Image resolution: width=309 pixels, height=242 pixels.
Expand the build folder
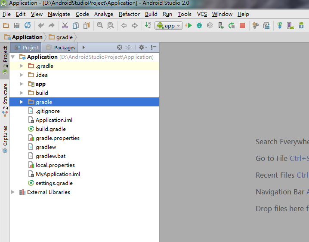(21, 93)
